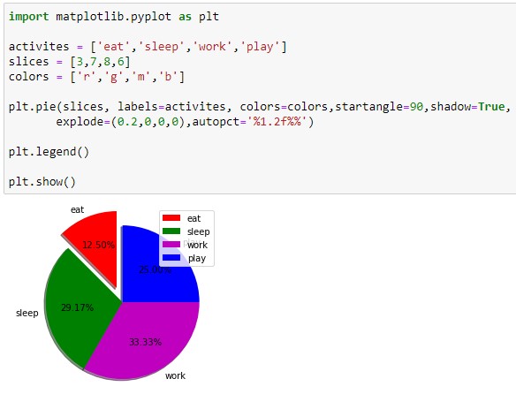This screenshot has width=516, height=394.
Task: Click 'shadow=True' in the pie call
Action: pyautogui.click(x=467, y=107)
